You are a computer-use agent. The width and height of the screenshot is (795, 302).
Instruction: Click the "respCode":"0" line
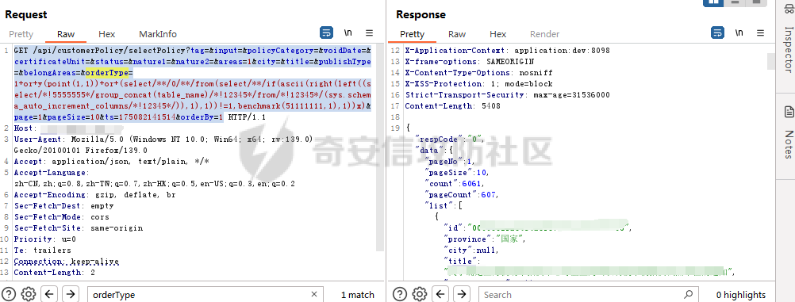(x=450, y=140)
